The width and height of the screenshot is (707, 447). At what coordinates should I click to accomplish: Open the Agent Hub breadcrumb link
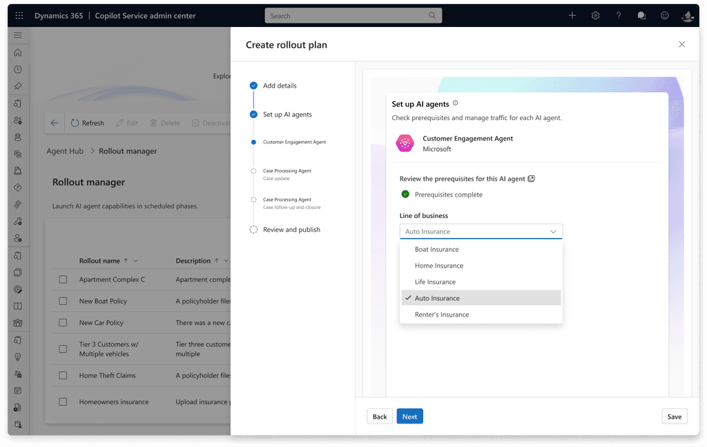tap(65, 151)
